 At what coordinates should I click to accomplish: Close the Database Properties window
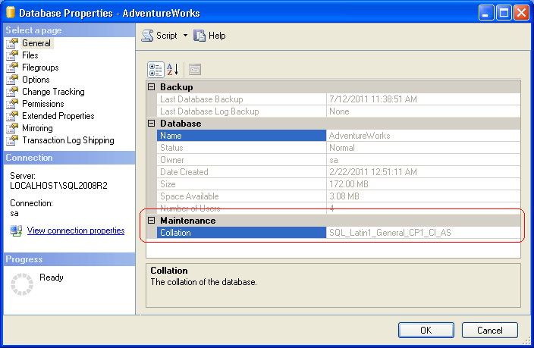521,13
